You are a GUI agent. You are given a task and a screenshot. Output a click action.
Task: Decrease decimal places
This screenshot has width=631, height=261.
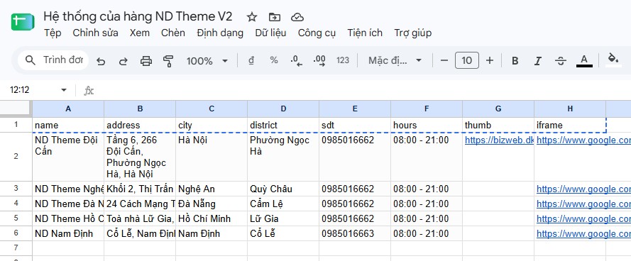[x=297, y=61]
